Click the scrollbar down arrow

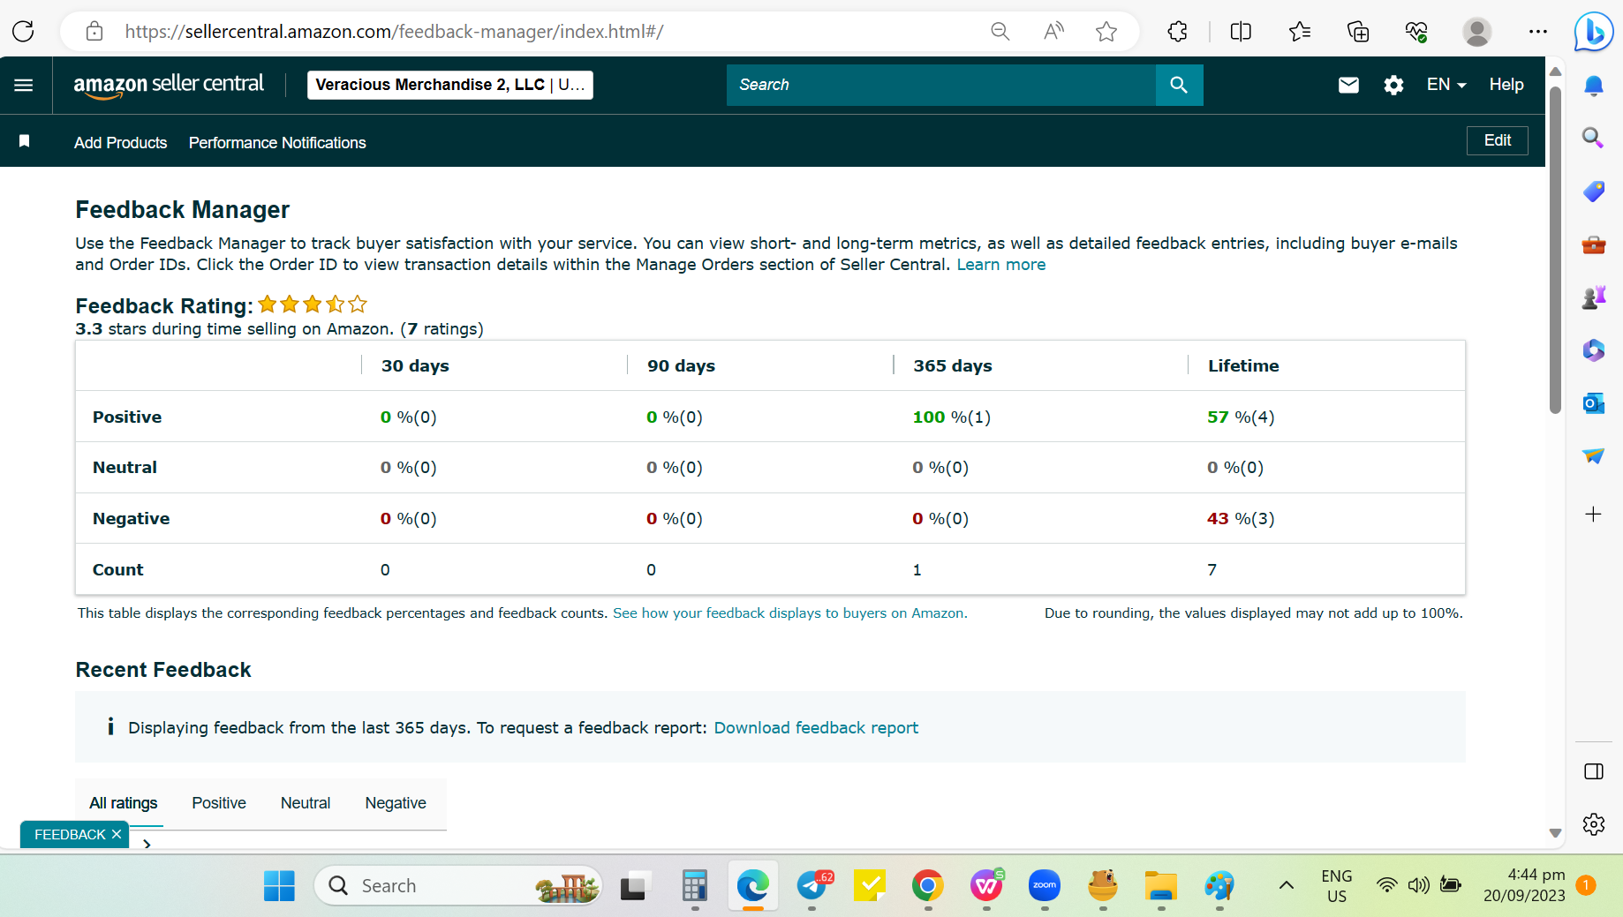[x=1555, y=833]
